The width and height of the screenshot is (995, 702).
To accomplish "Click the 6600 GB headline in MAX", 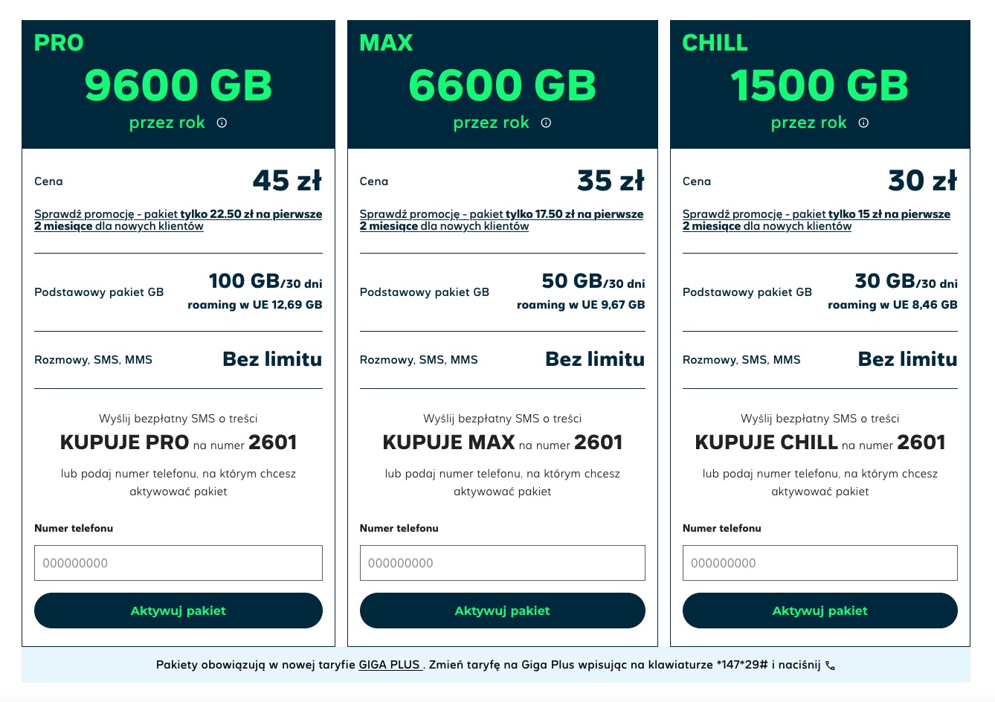I will point(503,86).
